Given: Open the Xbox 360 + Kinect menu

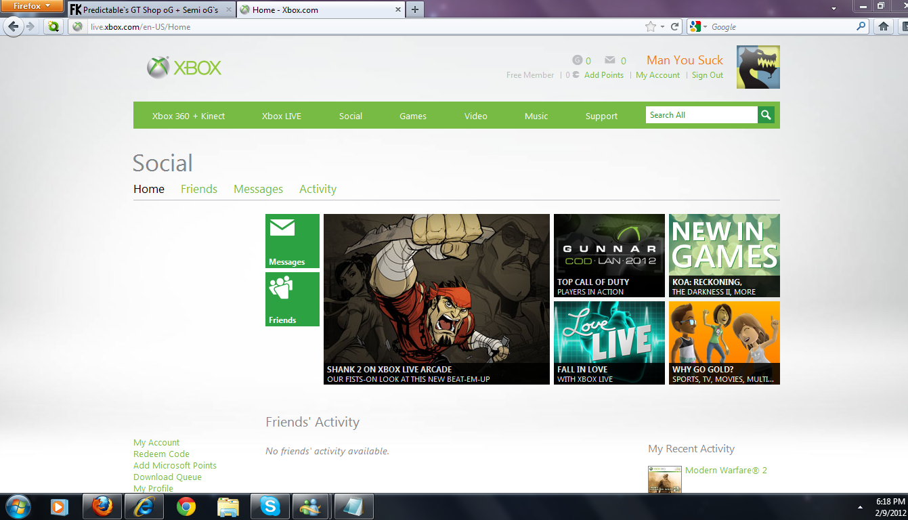Looking at the screenshot, I should click(188, 116).
